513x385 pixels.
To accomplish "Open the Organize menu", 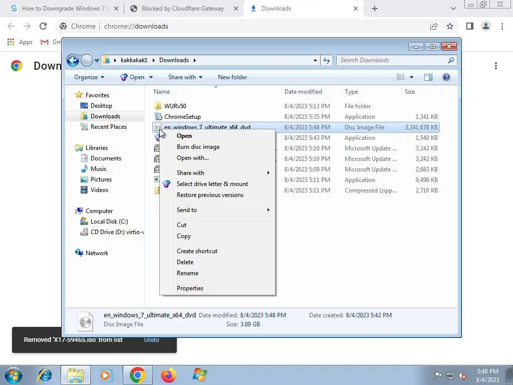I will tap(89, 77).
